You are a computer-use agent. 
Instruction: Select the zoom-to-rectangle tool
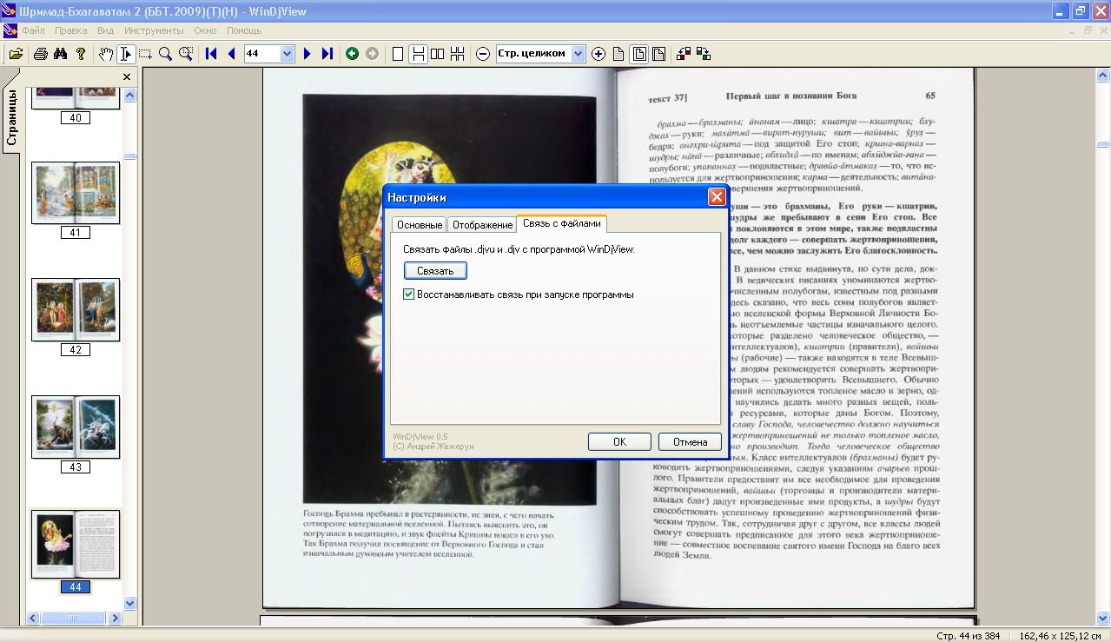click(x=185, y=54)
